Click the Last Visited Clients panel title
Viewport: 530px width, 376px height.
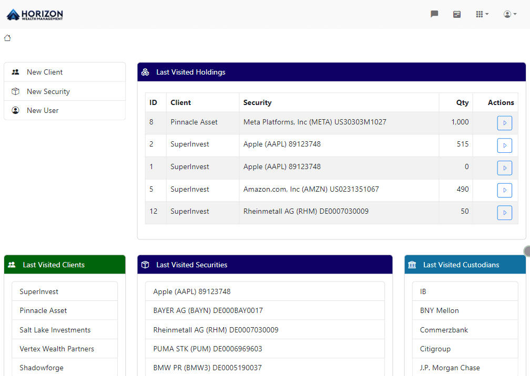(54, 265)
